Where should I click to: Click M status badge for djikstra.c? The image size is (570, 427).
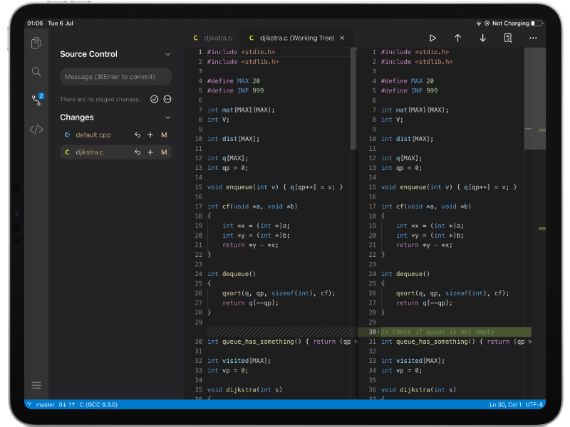tap(164, 152)
